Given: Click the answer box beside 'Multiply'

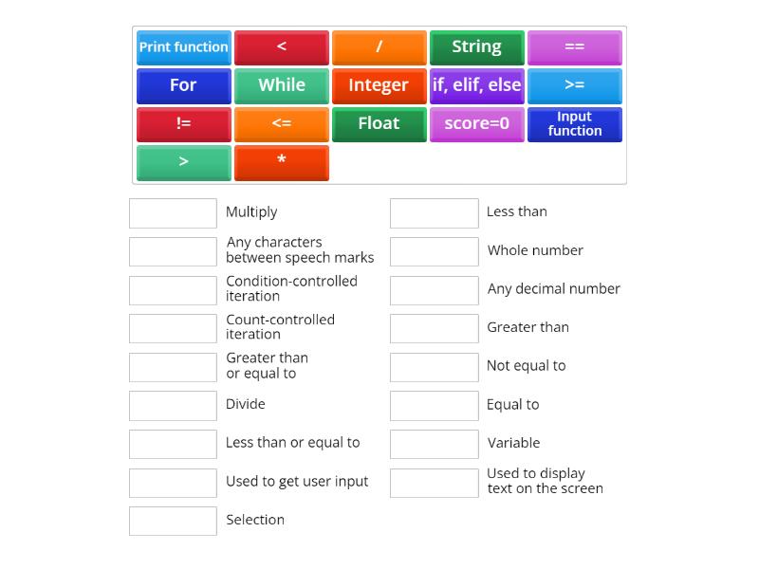Looking at the screenshot, I should click(x=173, y=212).
